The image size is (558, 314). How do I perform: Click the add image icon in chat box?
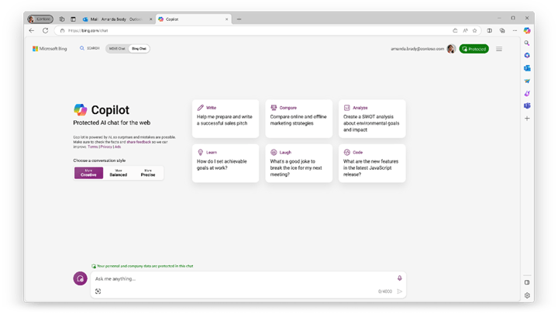coord(98,292)
